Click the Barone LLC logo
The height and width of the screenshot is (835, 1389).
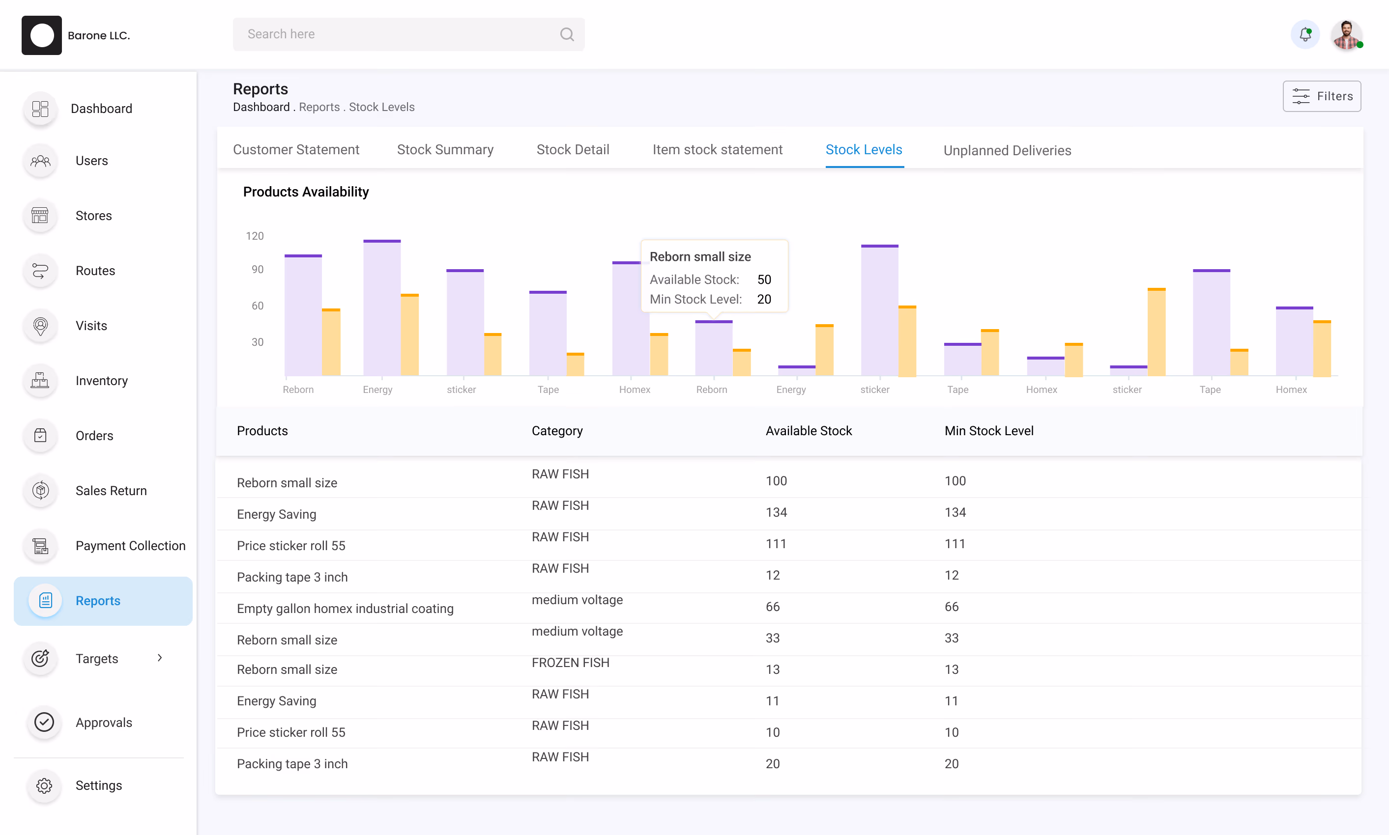42,35
